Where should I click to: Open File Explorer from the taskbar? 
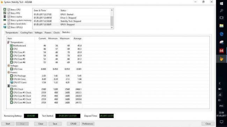point(221,26)
